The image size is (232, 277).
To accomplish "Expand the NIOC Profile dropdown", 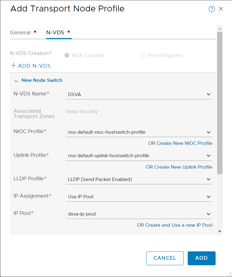I will point(139,132).
